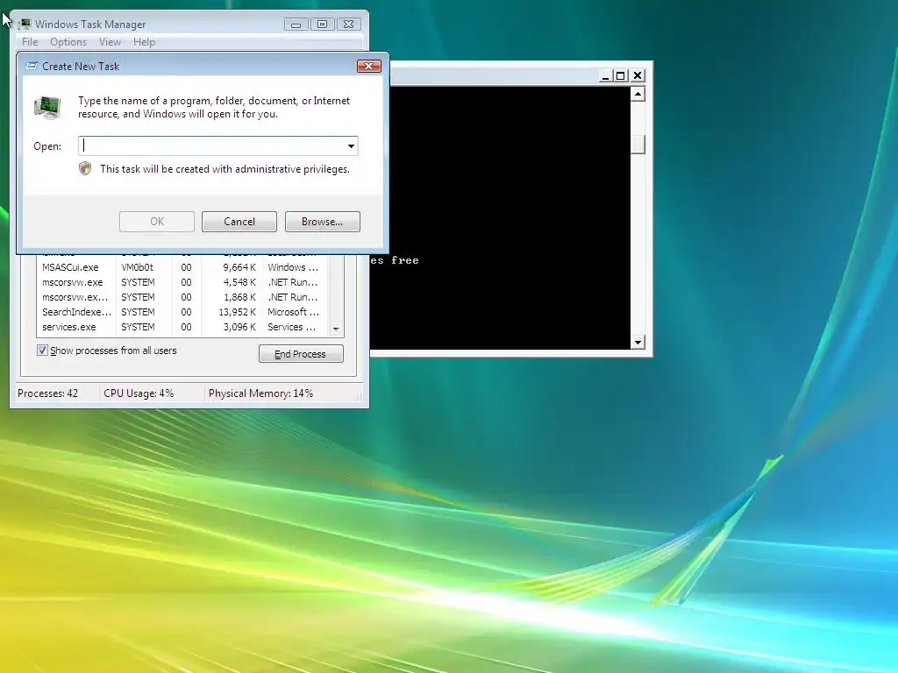Image resolution: width=898 pixels, height=673 pixels.
Task: Select the mscorsvw.exe process using 4,548 K
Action: point(183,282)
